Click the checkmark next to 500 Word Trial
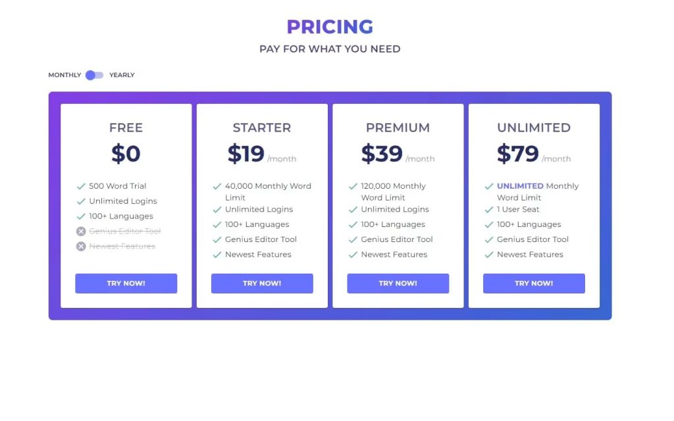Image resolution: width=674 pixels, height=421 pixels. click(81, 186)
